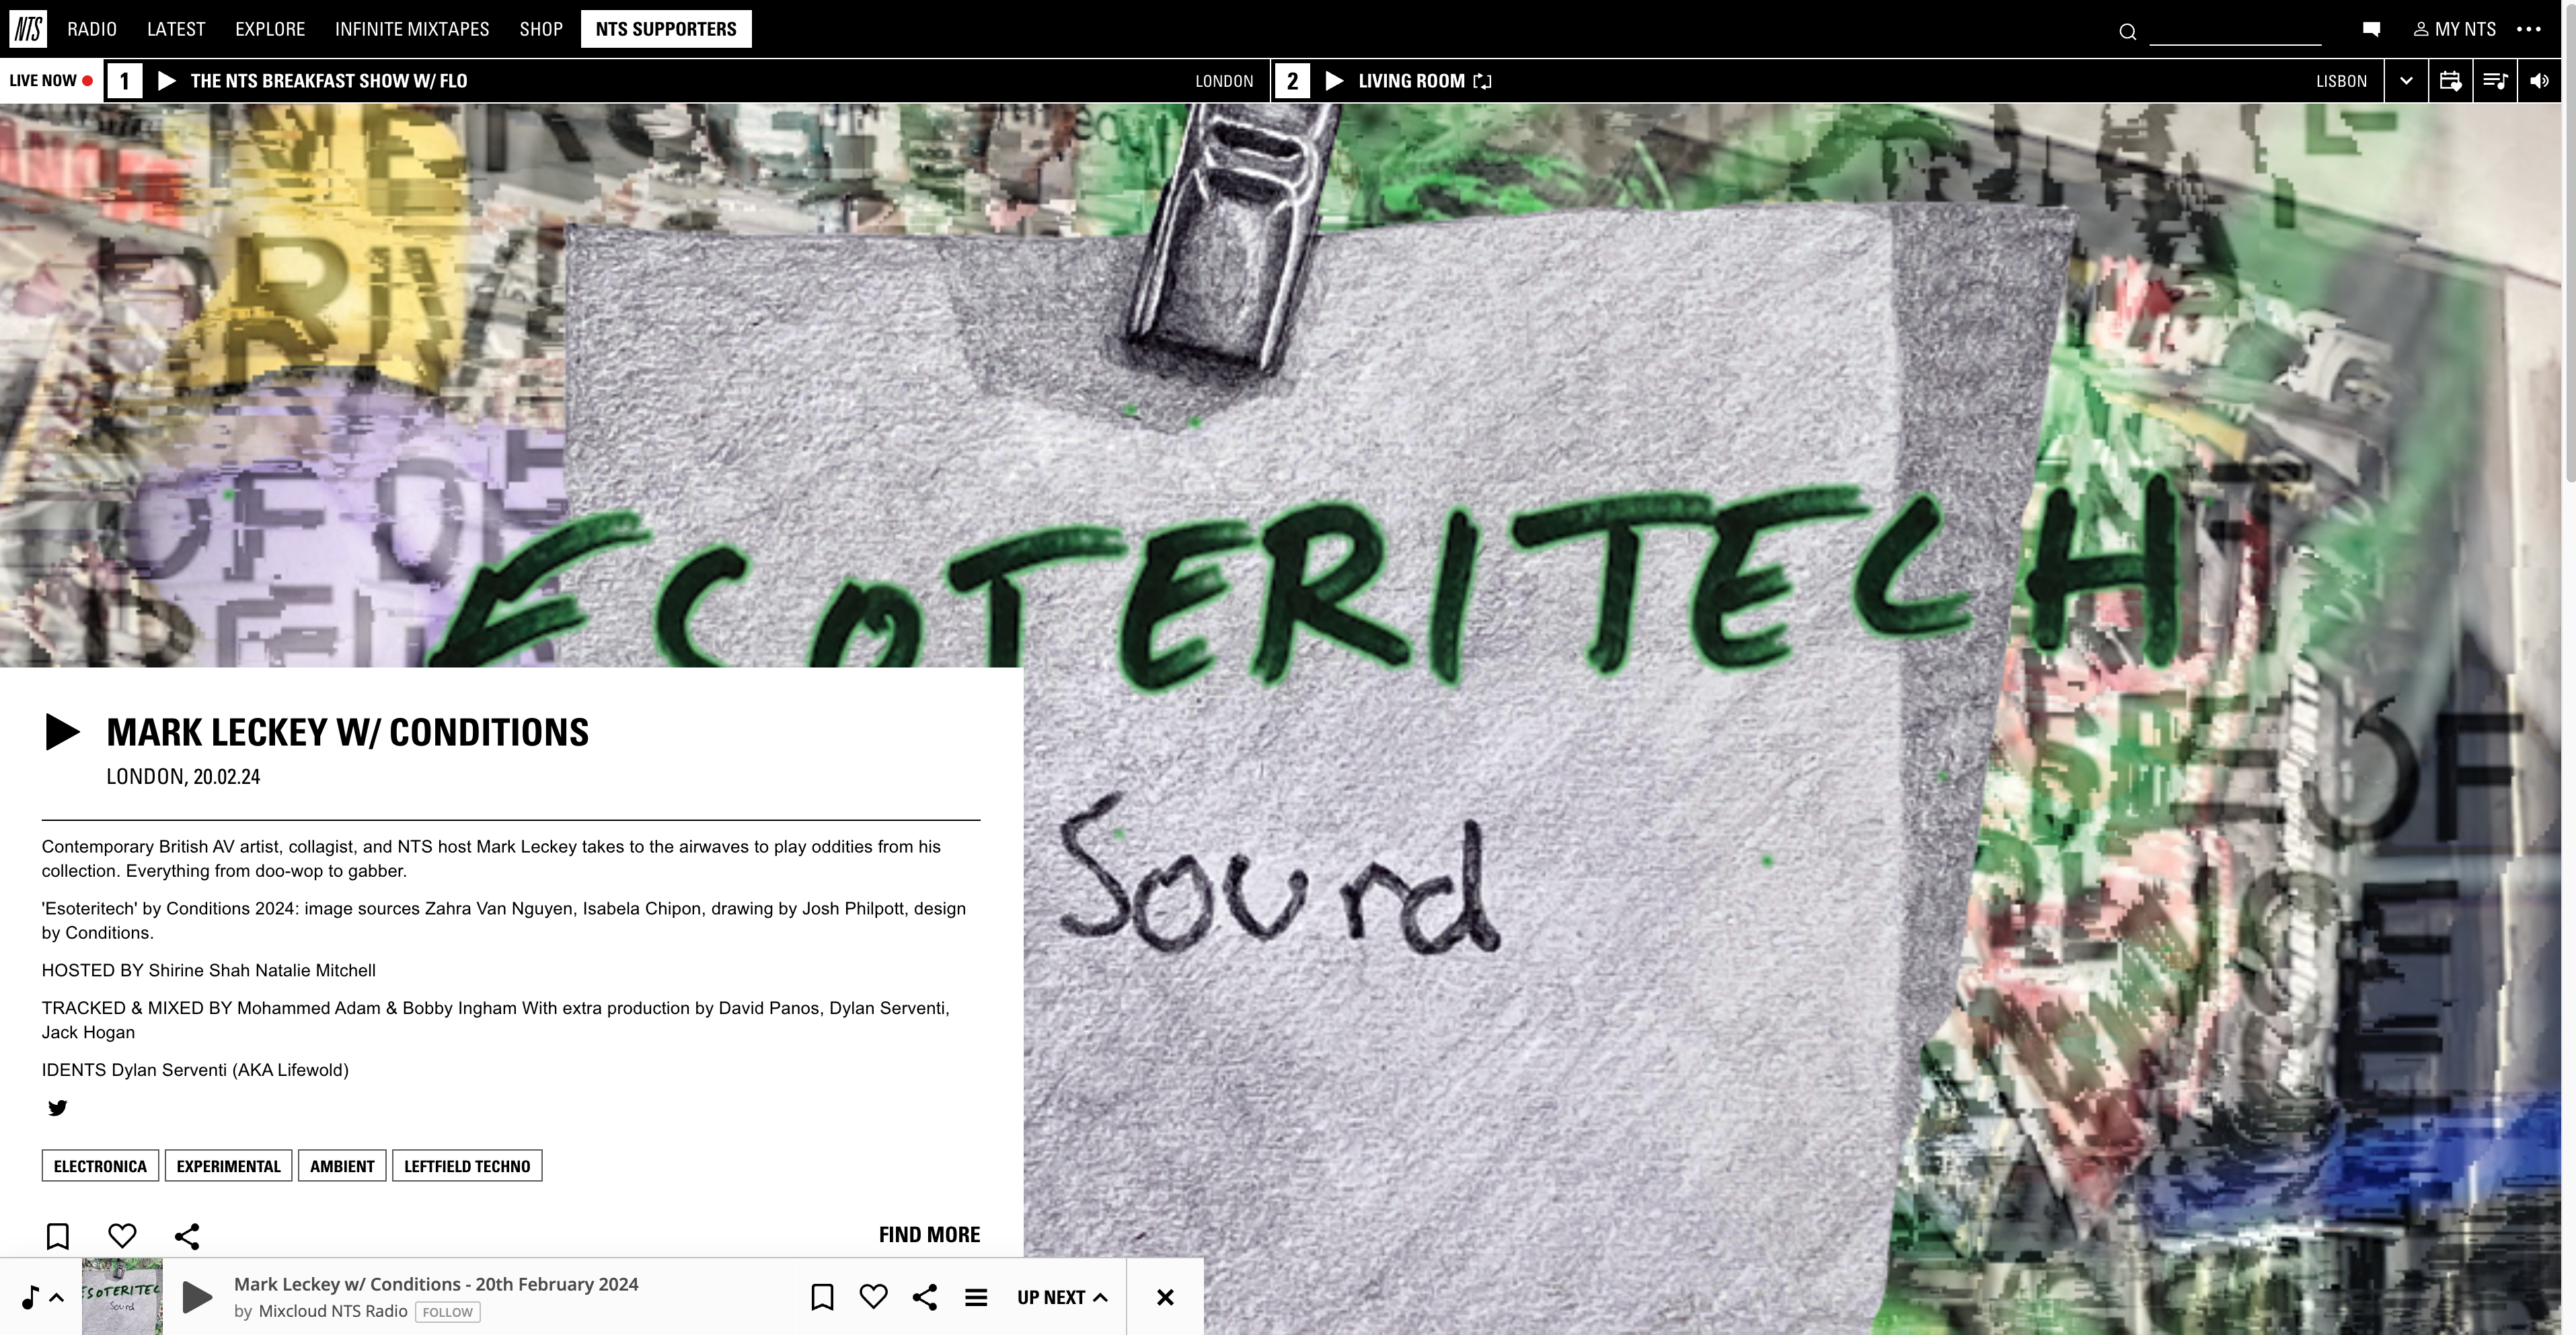The height and width of the screenshot is (1335, 2576).
Task: Open the chat speech bubble icon
Action: 2371,29
